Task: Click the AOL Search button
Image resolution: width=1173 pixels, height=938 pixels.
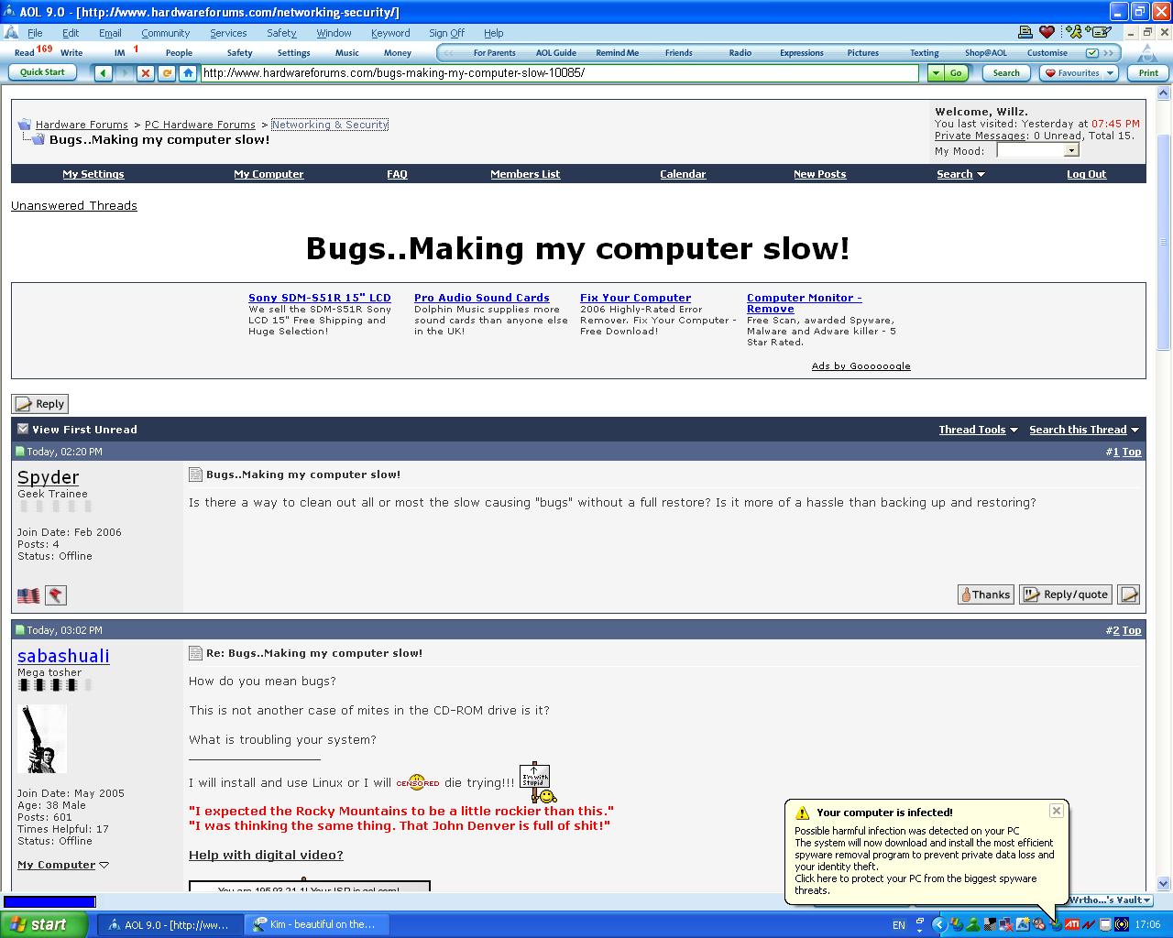Action: [x=1006, y=73]
